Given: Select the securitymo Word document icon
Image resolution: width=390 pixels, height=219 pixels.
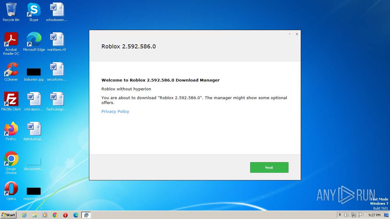Looking at the screenshot, I should (x=57, y=72).
